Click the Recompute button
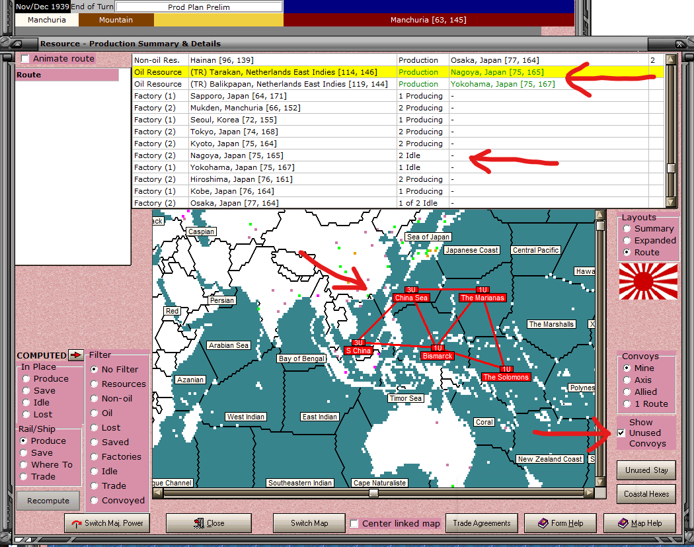The image size is (694, 547). pyautogui.click(x=48, y=501)
